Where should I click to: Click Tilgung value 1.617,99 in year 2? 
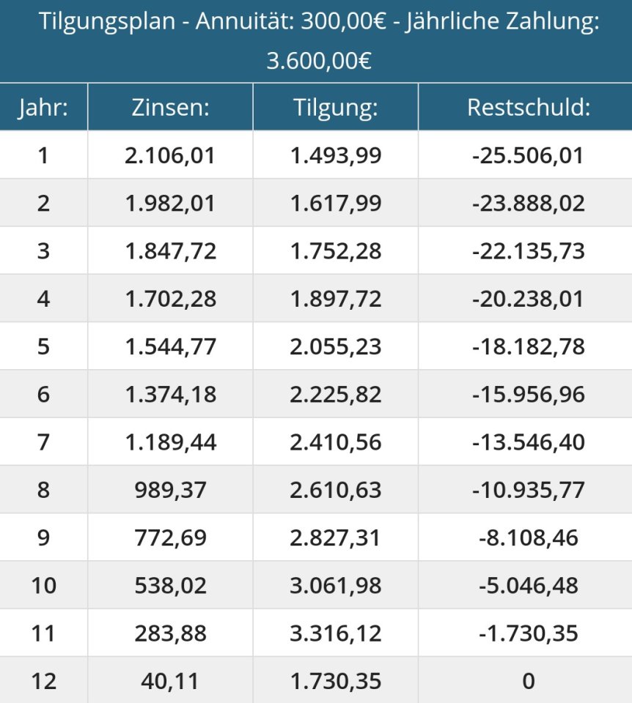pos(336,203)
